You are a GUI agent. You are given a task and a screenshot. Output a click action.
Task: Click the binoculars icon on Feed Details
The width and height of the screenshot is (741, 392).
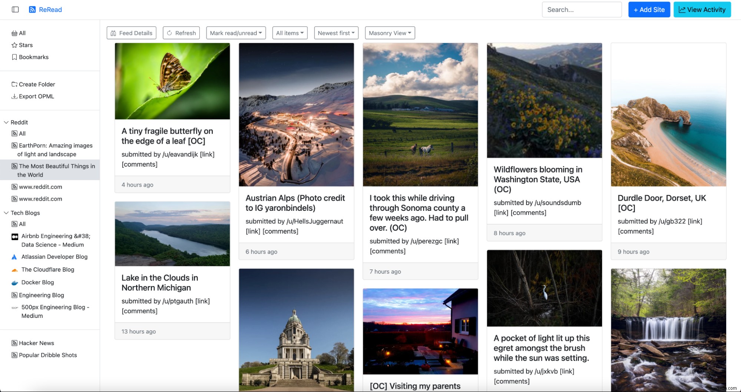[113, 33]
